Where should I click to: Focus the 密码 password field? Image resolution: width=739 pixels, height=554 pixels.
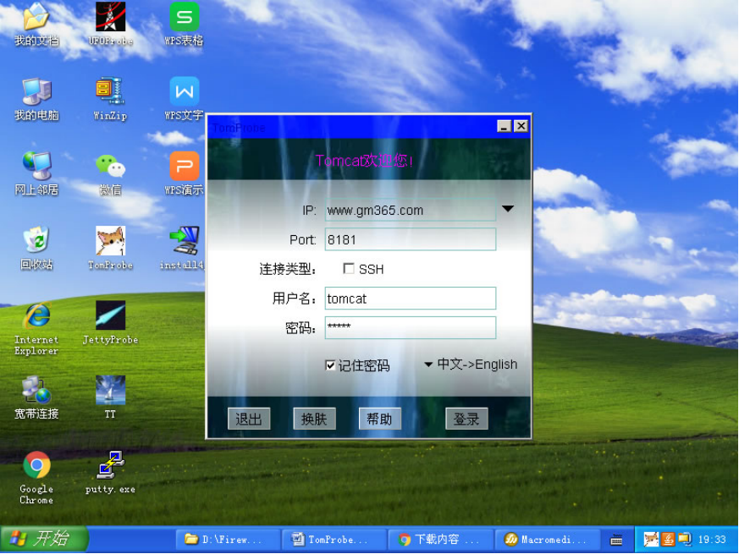pos(411,328)
